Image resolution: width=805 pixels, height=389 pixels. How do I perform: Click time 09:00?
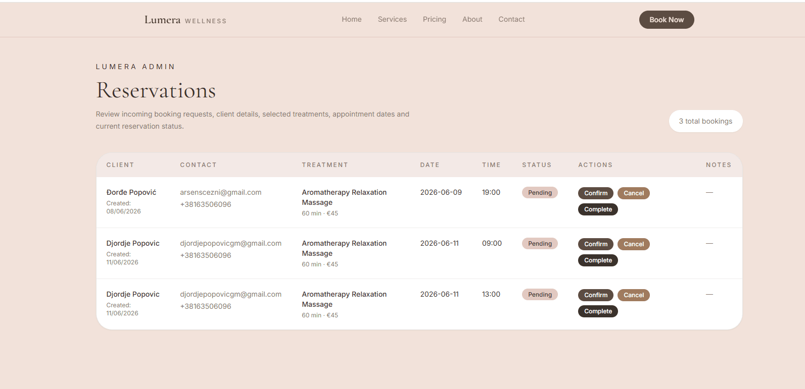(492, 243)
